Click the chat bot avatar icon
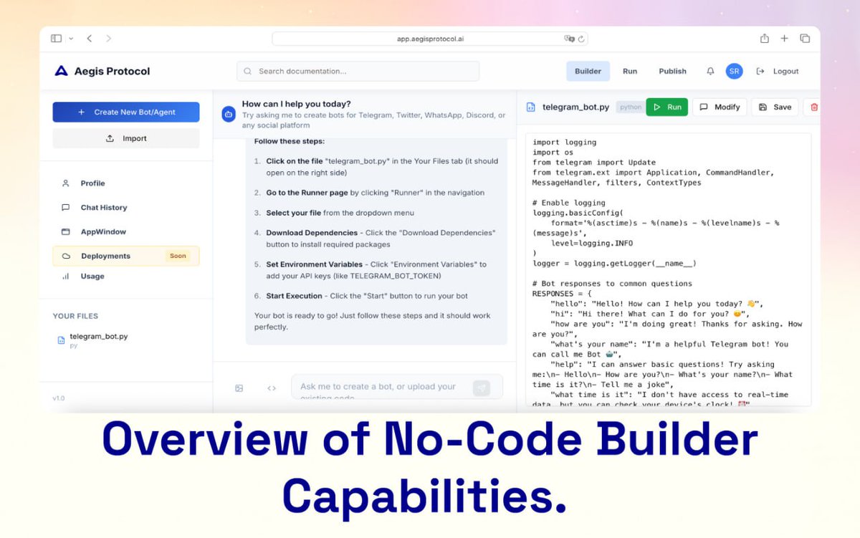The image size is (860, 538). 229,114
